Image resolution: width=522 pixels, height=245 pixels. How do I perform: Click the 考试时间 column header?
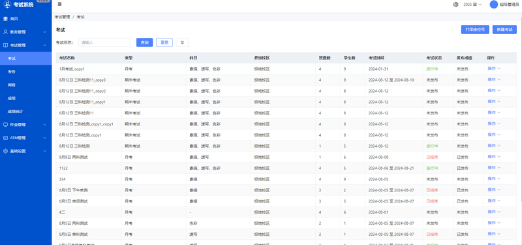(376, 58)
